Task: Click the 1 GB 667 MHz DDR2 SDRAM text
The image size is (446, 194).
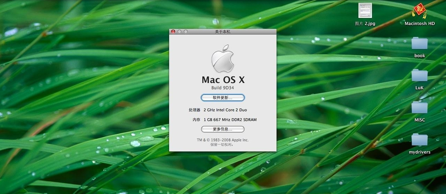Action: 230,120
